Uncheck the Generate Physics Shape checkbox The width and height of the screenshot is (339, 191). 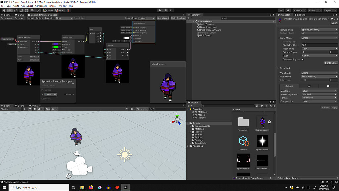(x=303, y=59)
